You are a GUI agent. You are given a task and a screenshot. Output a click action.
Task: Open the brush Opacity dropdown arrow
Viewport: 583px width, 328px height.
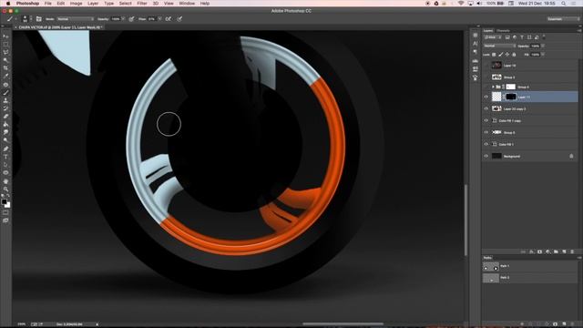(124, 18)
